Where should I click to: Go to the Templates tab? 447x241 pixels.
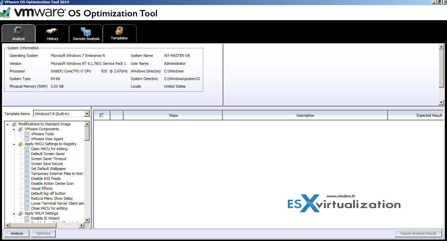click(119, 33)
